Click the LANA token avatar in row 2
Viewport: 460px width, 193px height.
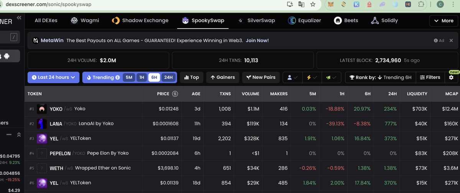[42, 124]
